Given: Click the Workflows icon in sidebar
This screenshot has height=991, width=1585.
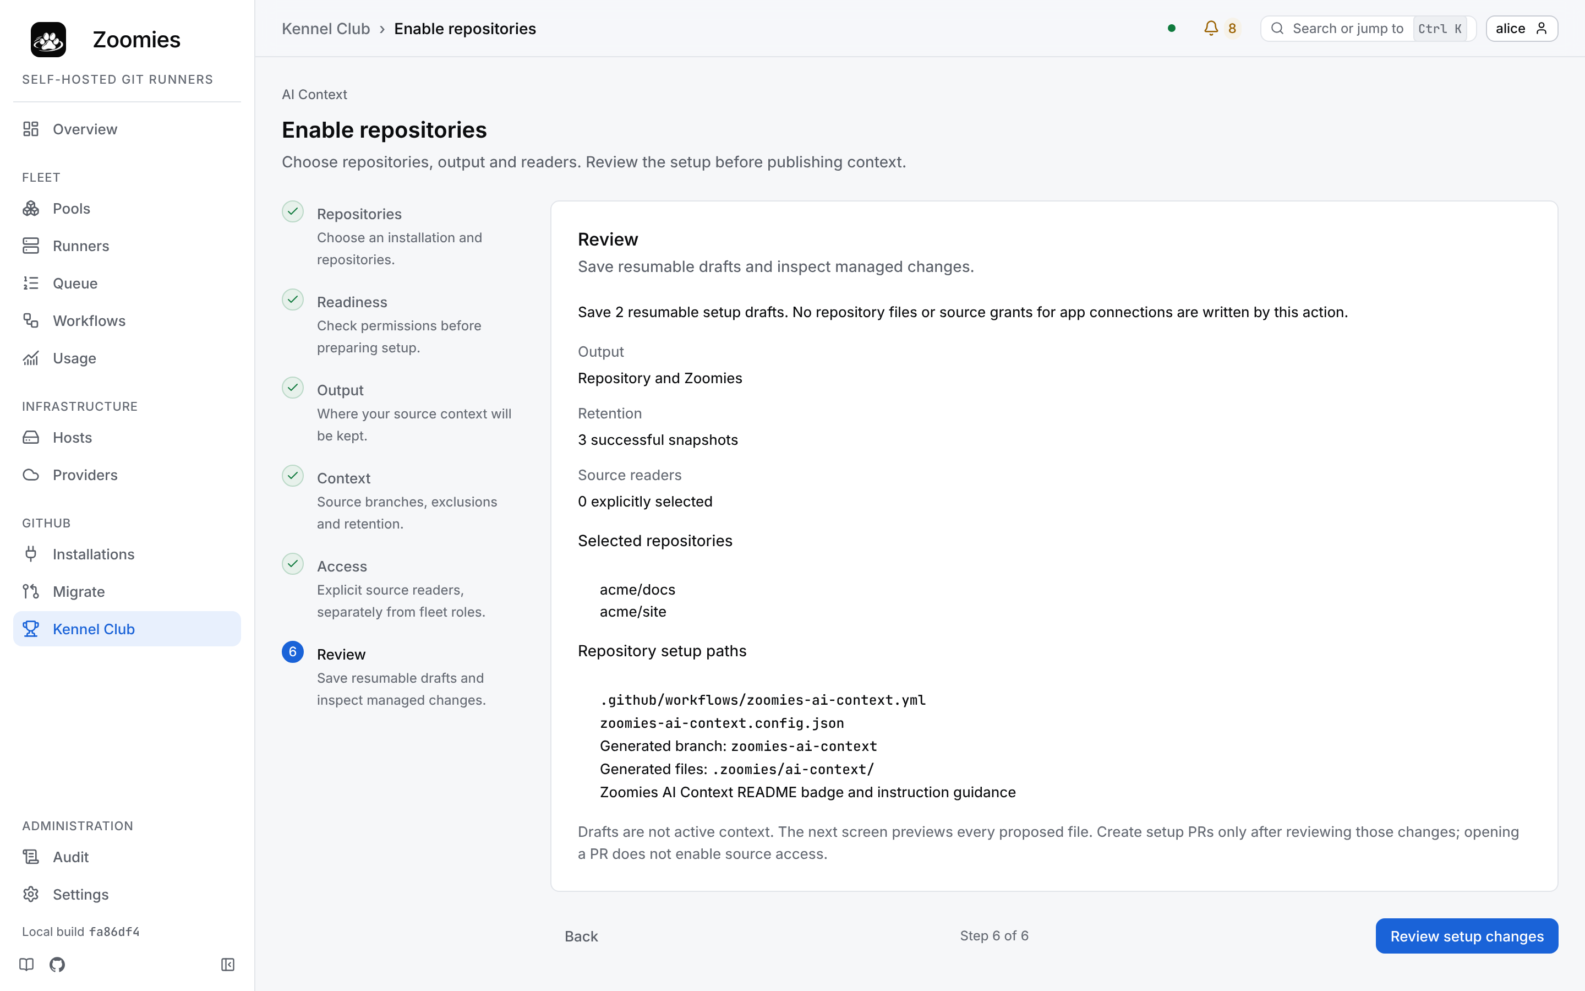Looking at the screenshot, I should coord(31,320).
